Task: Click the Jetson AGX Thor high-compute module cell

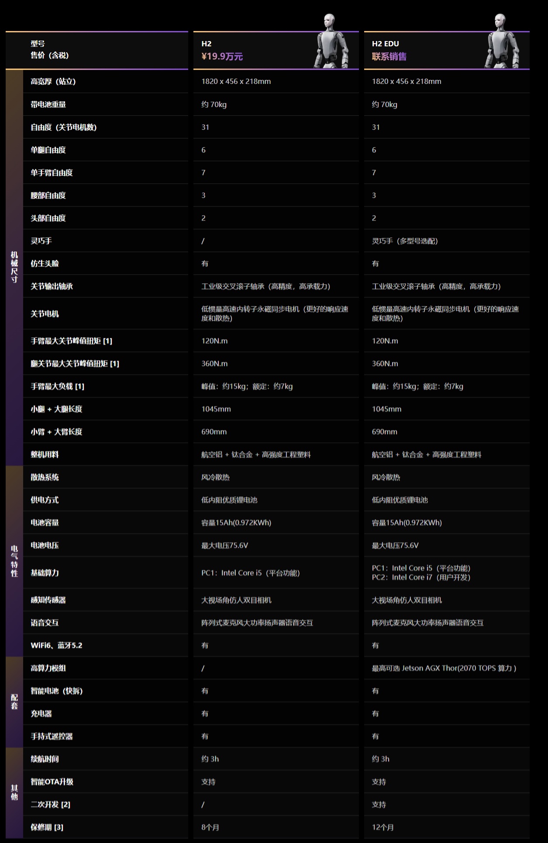Action: (444, 668)
